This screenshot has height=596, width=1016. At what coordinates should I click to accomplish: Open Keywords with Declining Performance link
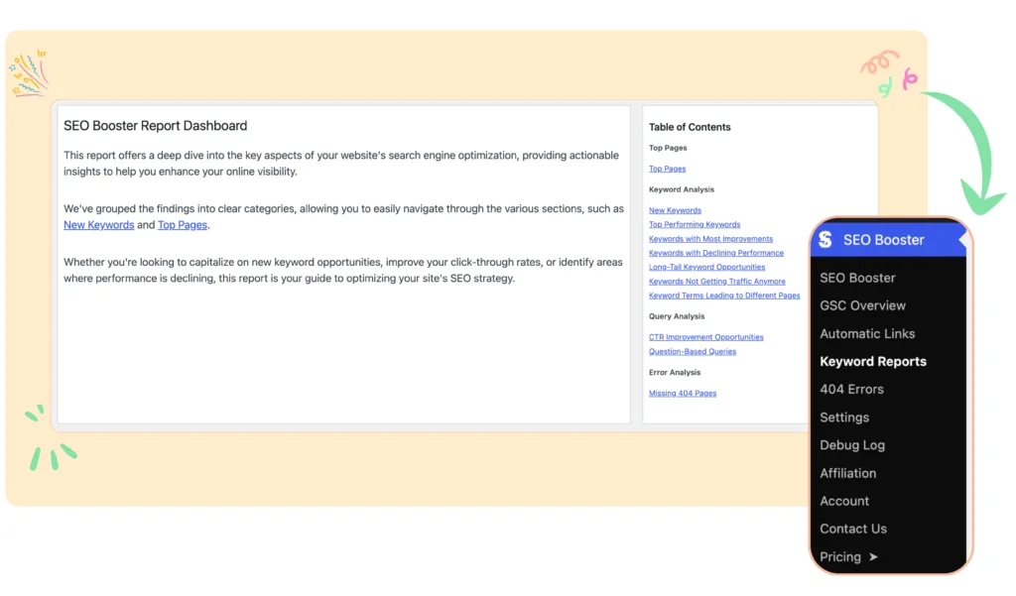(716, 253)
